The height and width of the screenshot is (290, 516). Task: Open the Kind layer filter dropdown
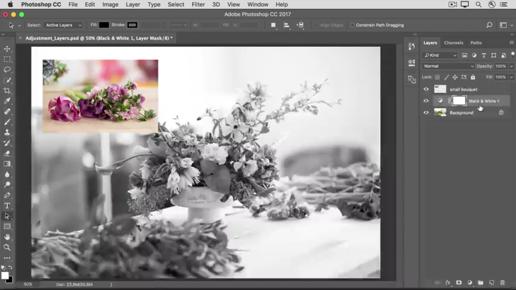point(440,55)
